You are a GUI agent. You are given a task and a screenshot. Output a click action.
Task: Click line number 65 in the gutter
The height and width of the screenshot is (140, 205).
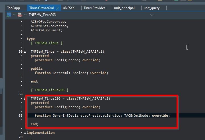(x=20, y=116)
